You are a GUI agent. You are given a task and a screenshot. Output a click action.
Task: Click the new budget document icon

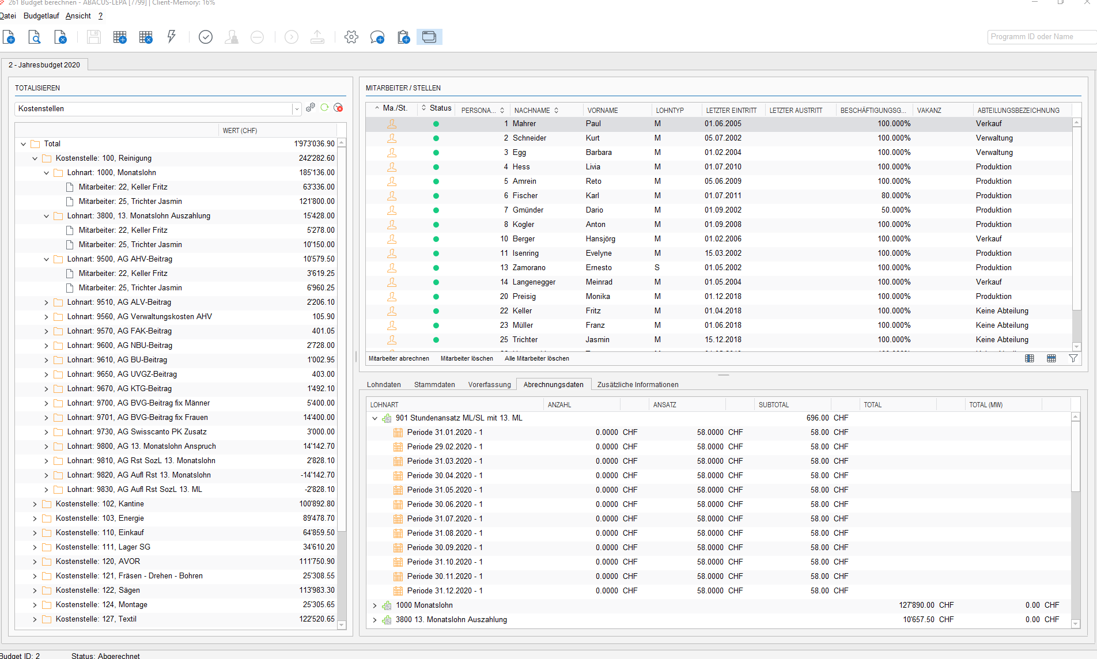click(x=9, y=37)
